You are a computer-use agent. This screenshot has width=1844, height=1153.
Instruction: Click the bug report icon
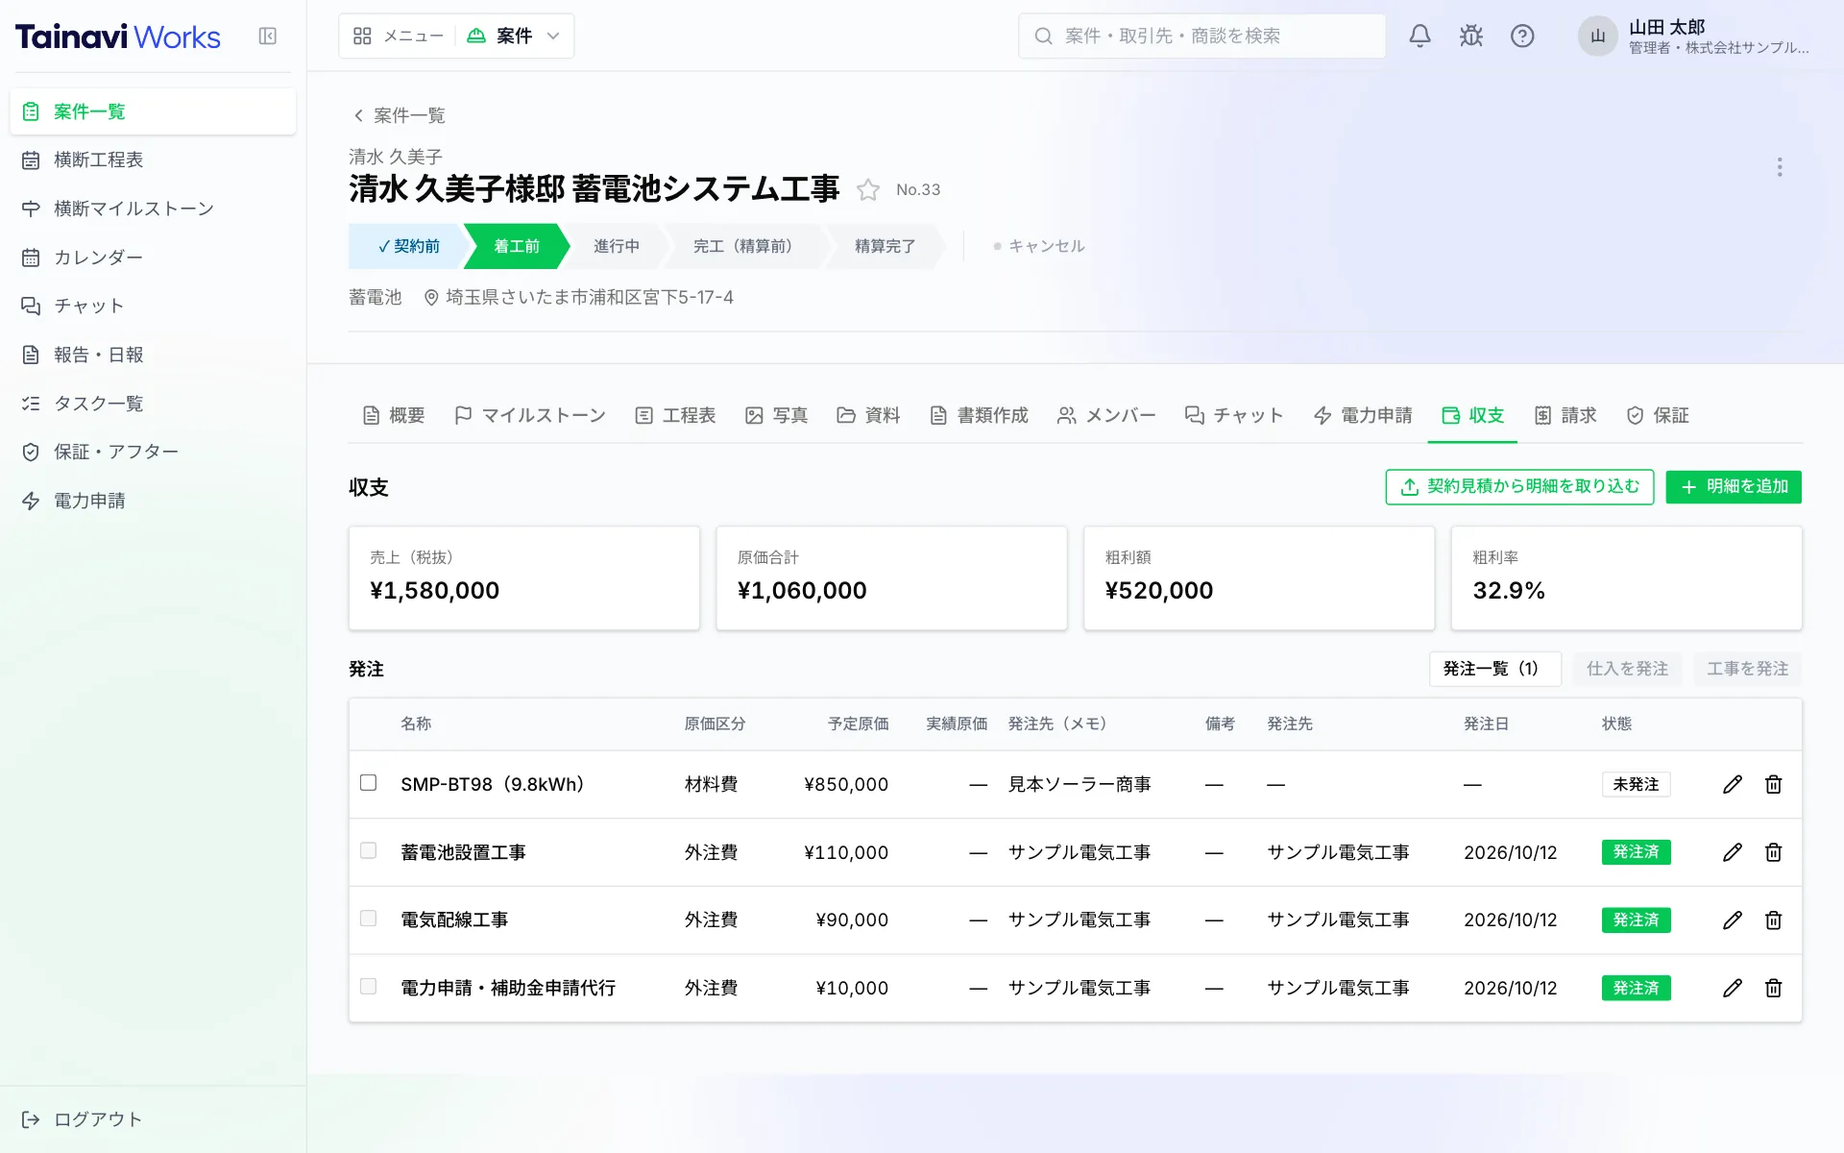[1471, 37]
